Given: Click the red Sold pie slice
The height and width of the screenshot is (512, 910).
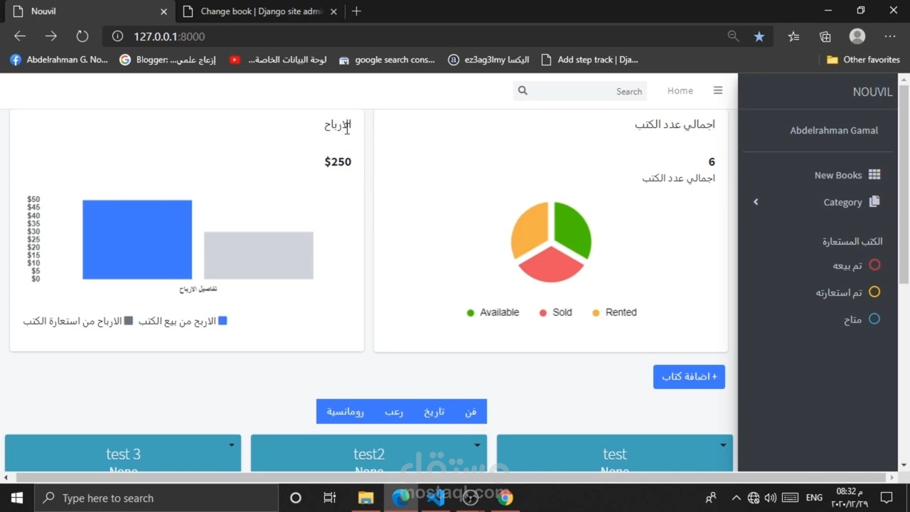Looking at the screenshot, I should [x=551, y=265].
